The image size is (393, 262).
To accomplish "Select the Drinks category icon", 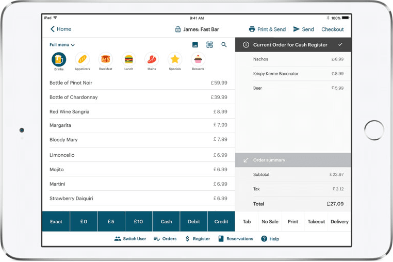I will click(x=59, y=59).
